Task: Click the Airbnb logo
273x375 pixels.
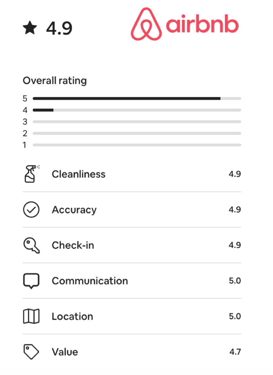Action: click(x=184, y=24)
